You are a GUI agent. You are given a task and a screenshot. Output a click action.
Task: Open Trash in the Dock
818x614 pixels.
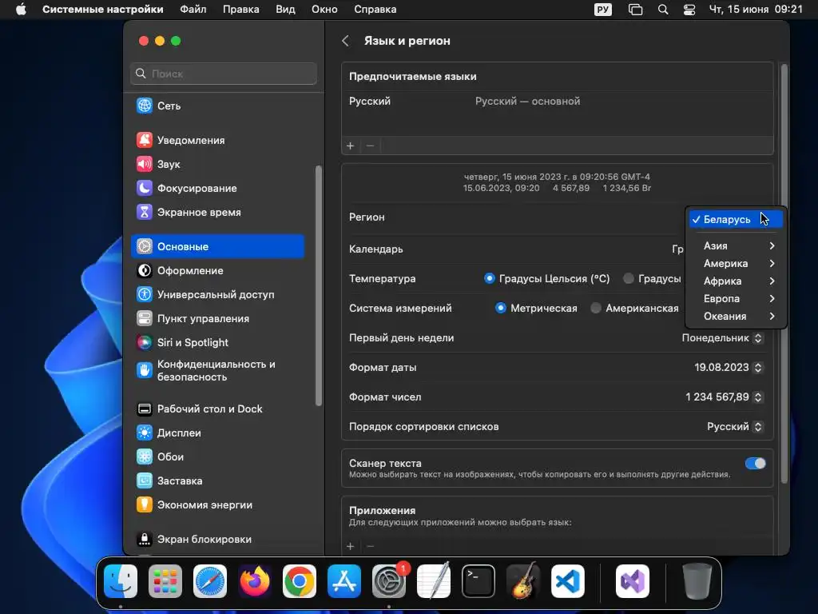(x=697, y=581)
